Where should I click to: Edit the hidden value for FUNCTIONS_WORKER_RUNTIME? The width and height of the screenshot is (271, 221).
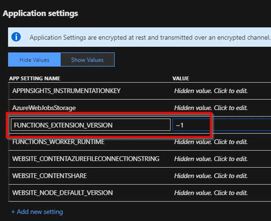(x=211, y=142)
